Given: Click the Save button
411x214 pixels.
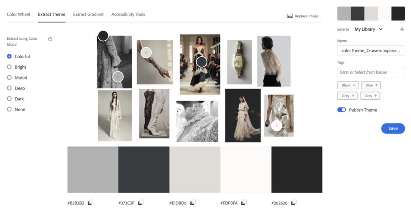Looking at the screenshot, I should pyautogui.click(x=393, y=128).
